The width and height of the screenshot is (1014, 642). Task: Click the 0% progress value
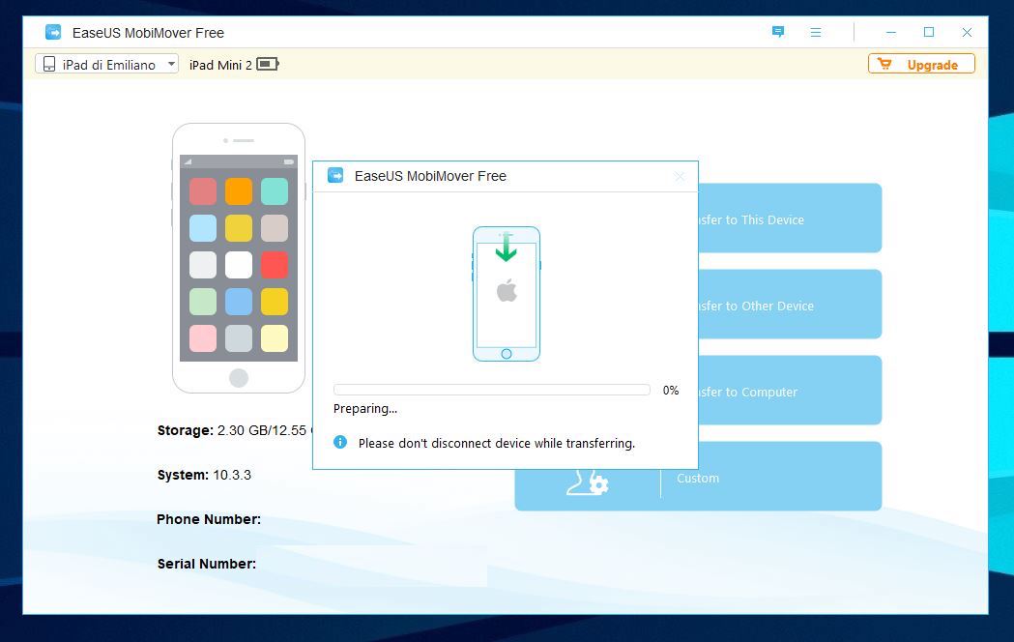coord(671,390)
